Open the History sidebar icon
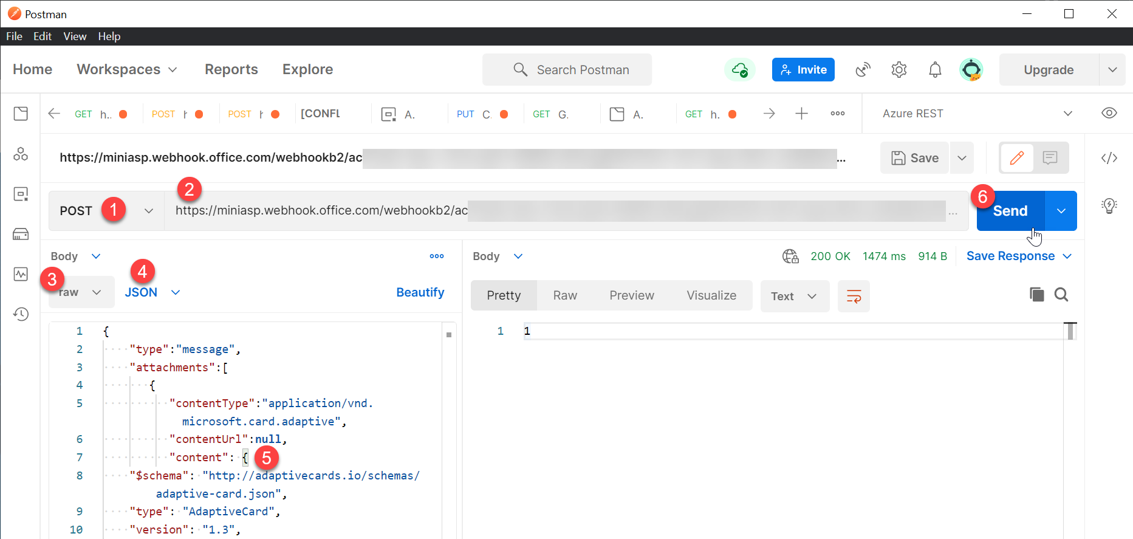Image resolution: width=1133 pixels, height=539 pixels. click(21, 314)
